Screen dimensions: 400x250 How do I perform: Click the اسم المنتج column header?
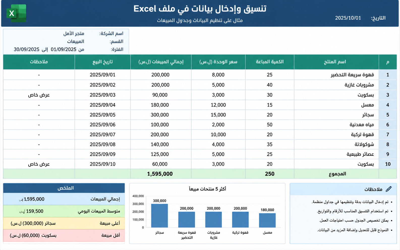336,62
